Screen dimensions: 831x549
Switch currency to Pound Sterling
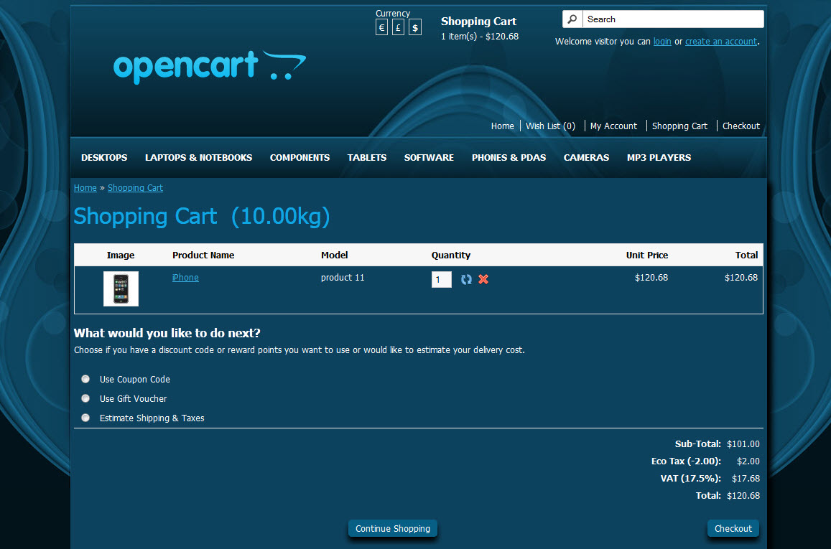tap(398, 27)
